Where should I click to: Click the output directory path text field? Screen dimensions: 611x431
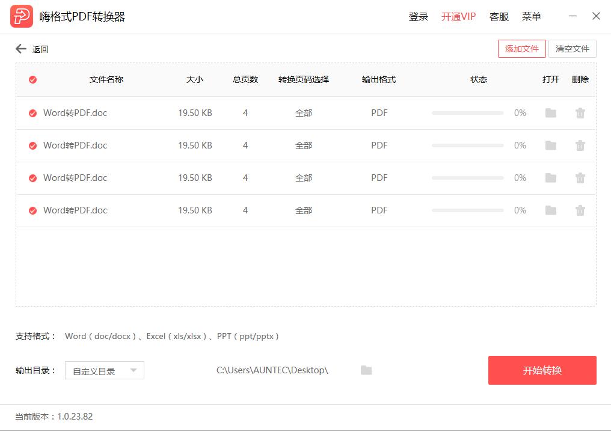click(x=271, y=370)
